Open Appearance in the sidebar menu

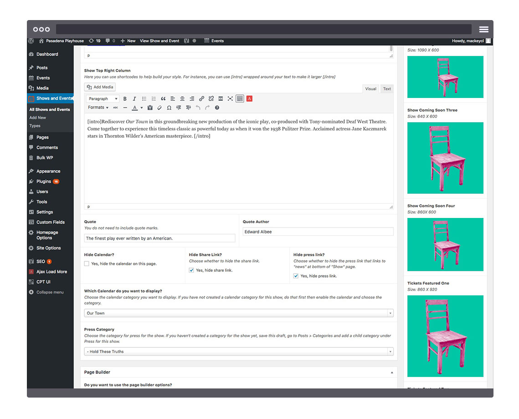pos(48,171)
